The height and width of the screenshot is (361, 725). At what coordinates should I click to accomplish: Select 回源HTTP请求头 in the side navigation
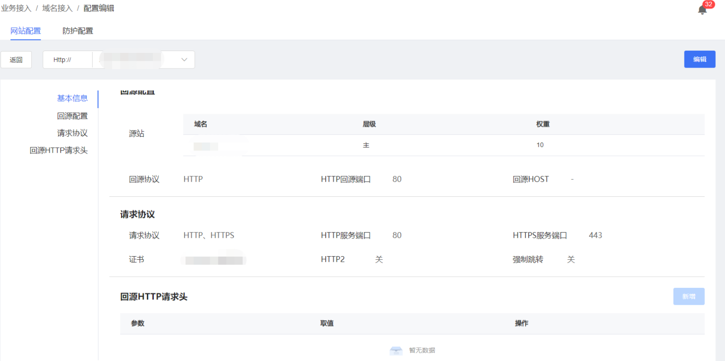[x=58, y=150]
